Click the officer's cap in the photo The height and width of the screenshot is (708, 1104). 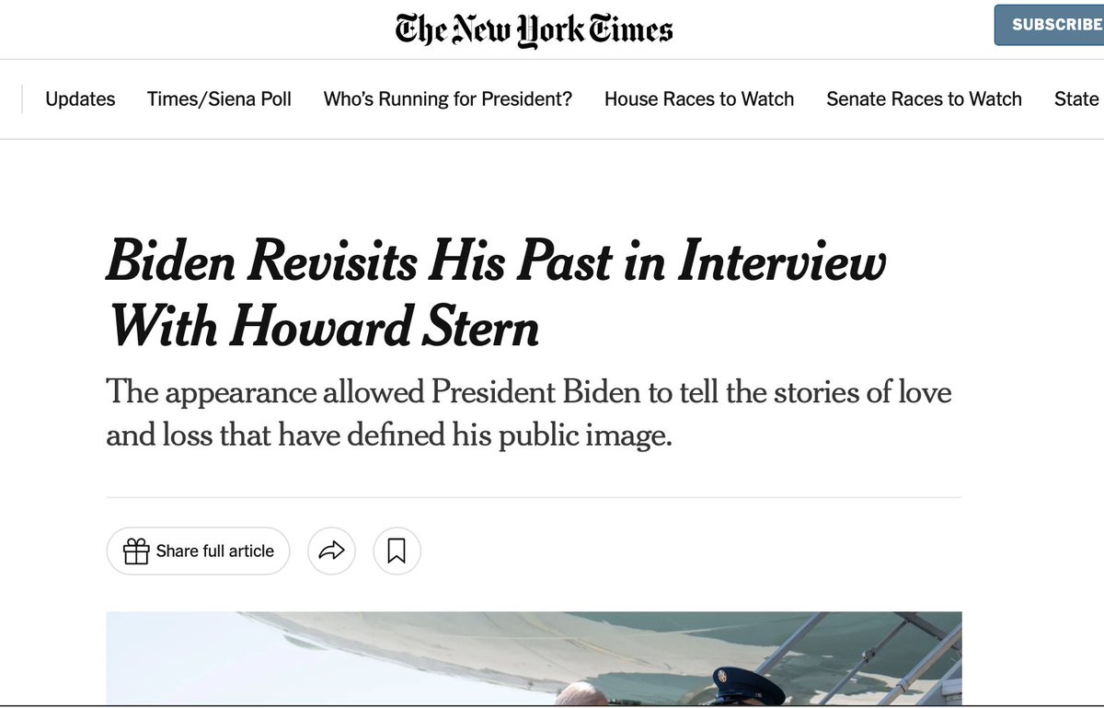click(x=743, y=684)
